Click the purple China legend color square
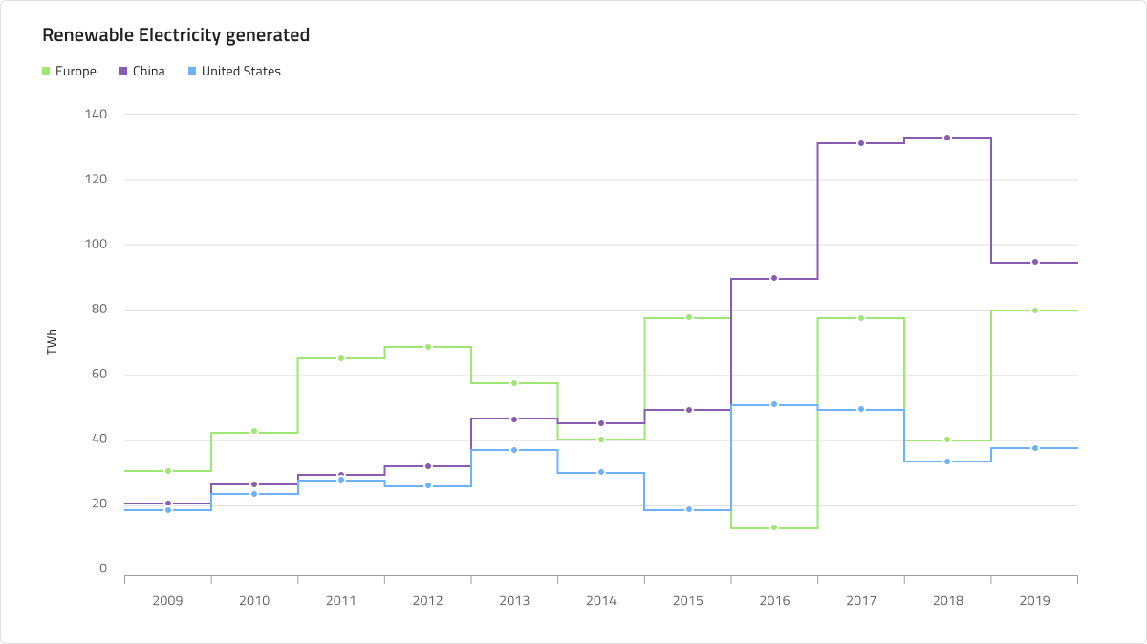Screen dimensions: 1147x644 point(123,72)
